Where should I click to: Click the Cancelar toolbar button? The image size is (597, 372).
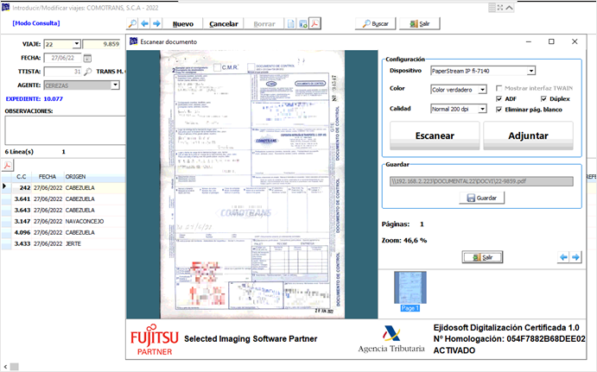coord(224,23)
